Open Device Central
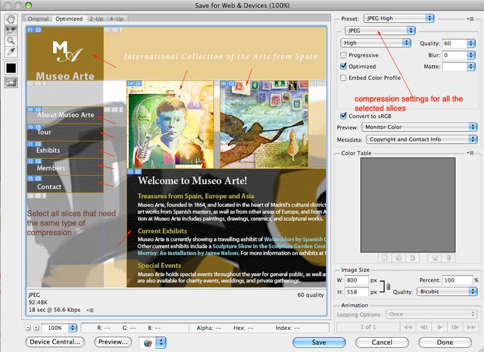 pos(55,342)
